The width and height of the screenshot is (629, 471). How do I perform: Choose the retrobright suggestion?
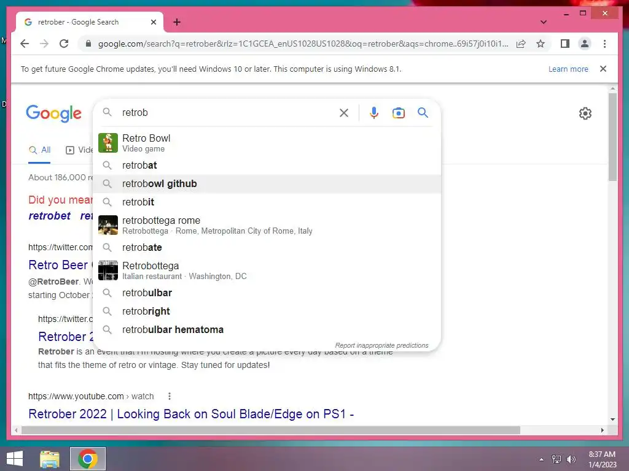[267, 311]
